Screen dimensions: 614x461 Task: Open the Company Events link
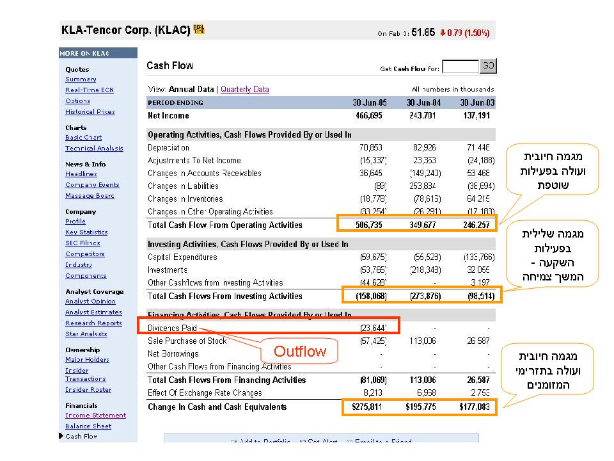coord(92,185)
